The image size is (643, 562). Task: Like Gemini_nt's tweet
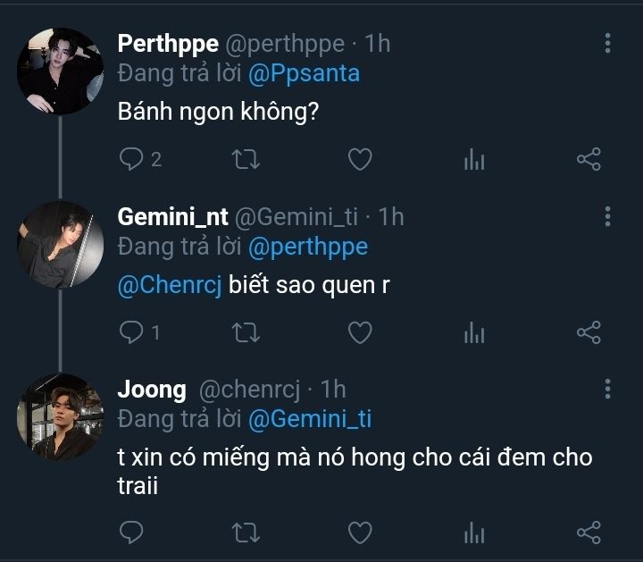point(359,333)
